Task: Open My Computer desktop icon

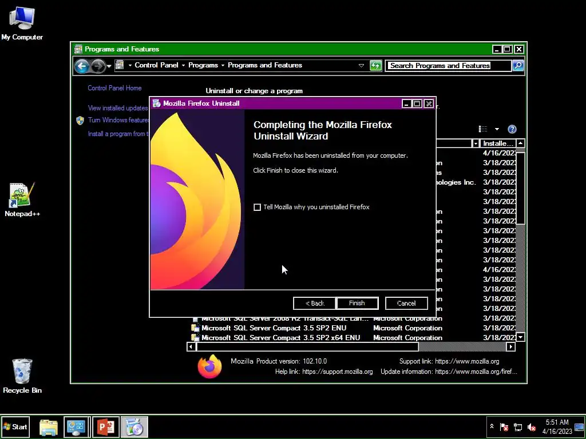Action: point(22,23)
